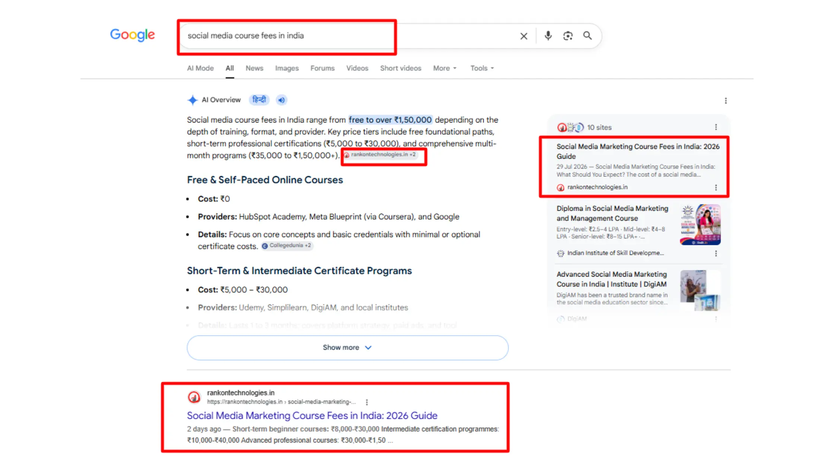Open three-dot menu for rankontechnologies.in source card
Screen dimensions: 834x469
(716, 187)
